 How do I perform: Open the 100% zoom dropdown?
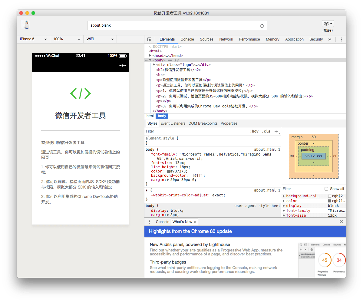point(67,39)
